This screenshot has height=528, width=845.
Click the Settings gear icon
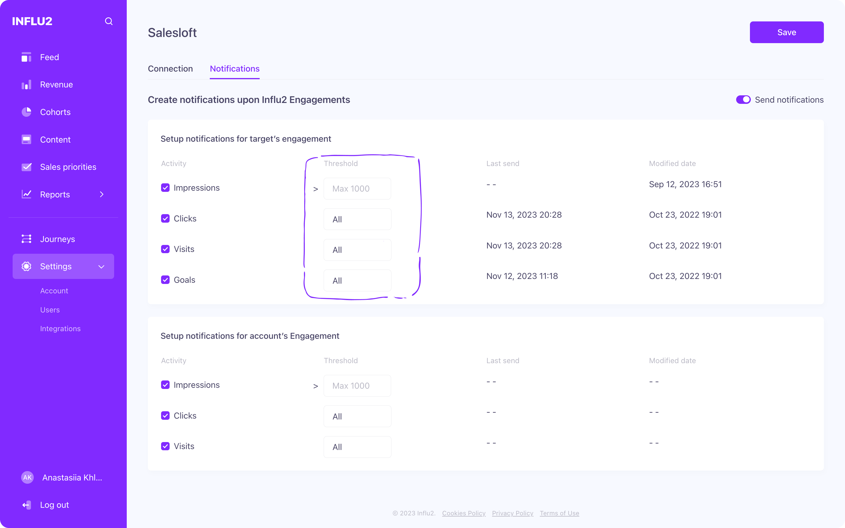(26, 266)
